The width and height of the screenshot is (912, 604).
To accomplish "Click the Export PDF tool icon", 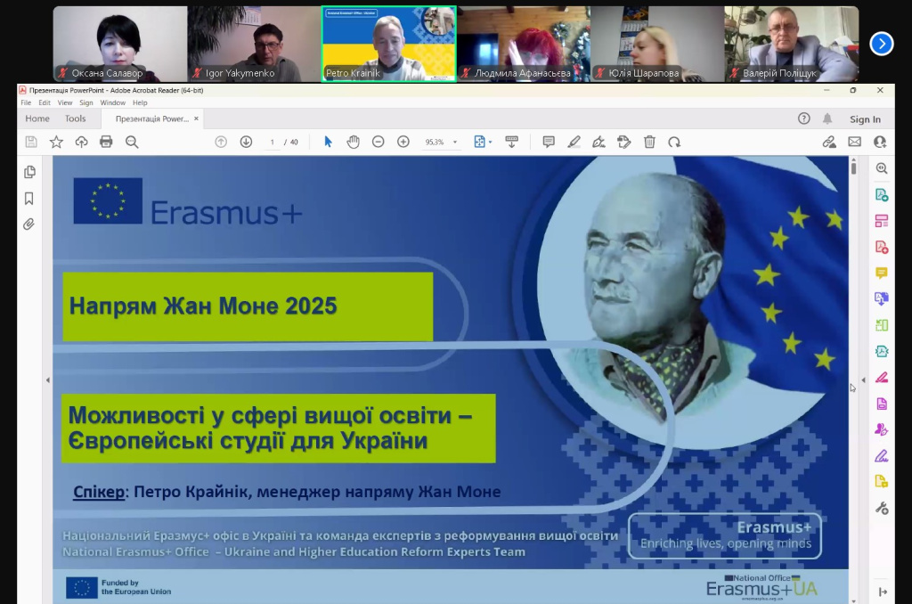I will point(882,195).
